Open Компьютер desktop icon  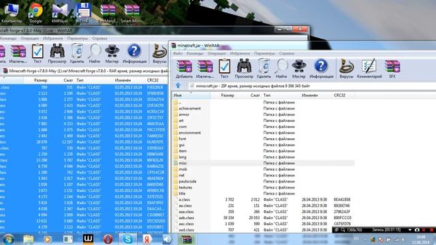coord(12,13)
